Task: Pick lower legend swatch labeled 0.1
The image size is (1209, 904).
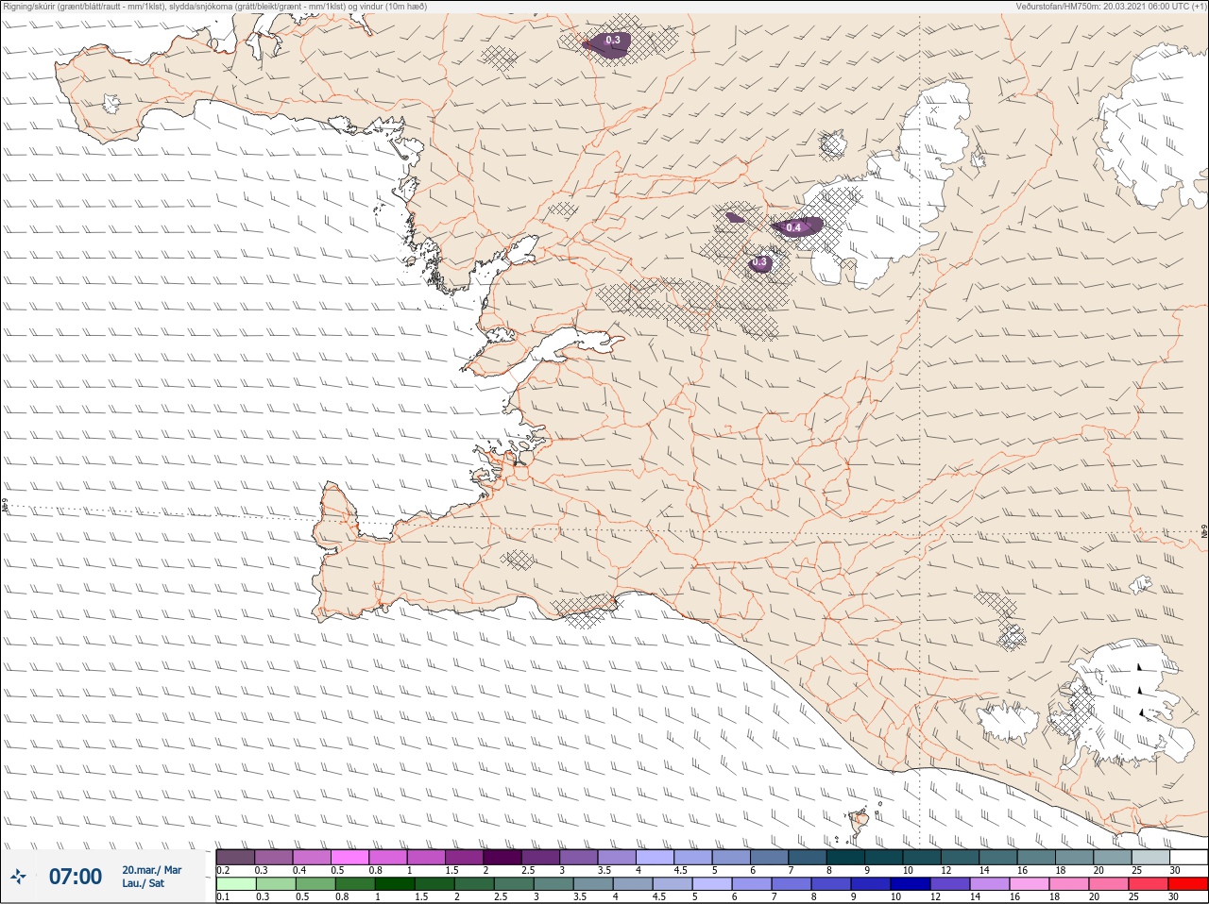Action: pos(235,883)
